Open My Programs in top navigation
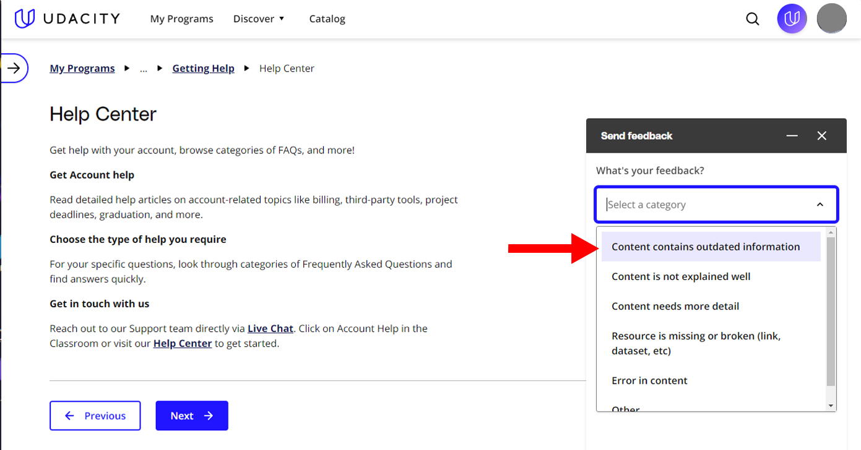 (182, 19)
